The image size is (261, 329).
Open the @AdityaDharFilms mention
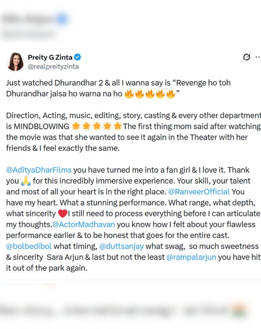coord(39,170)
